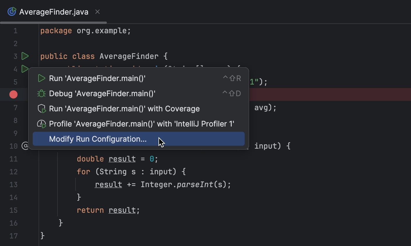Click the run gutter icon on line 4
411x246 pixels.
click(25, 69)
